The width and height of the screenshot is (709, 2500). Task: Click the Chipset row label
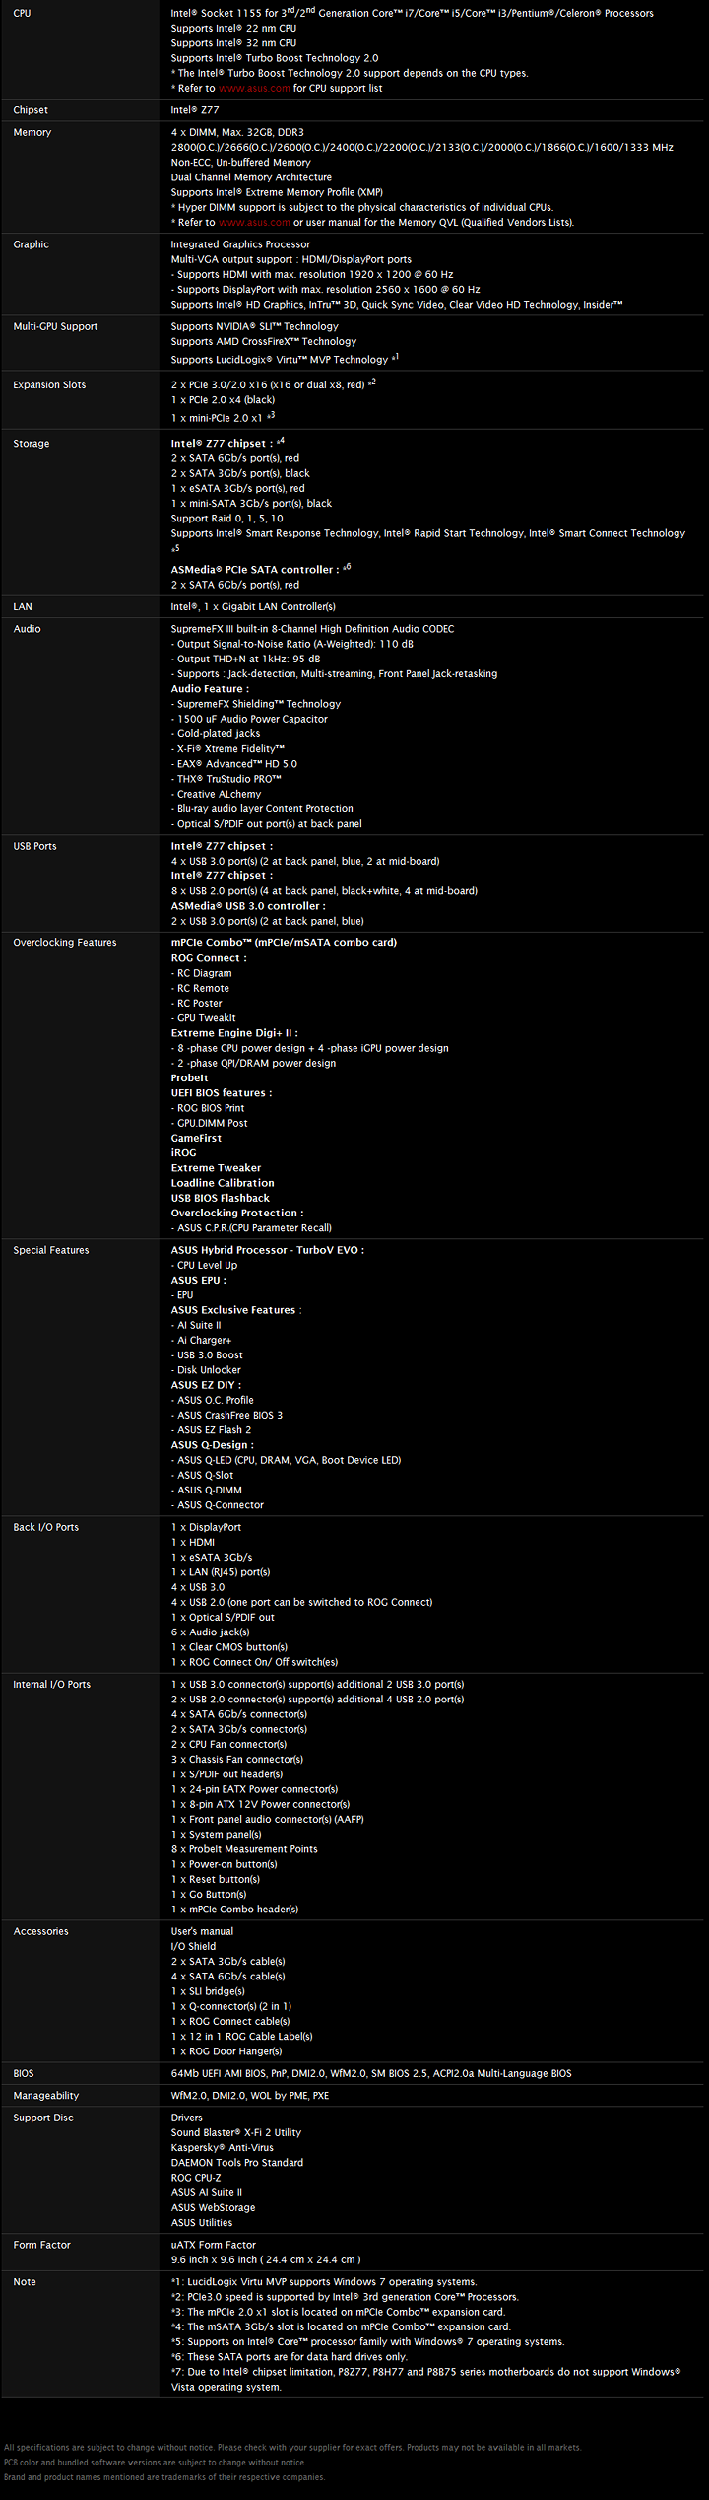31,110
